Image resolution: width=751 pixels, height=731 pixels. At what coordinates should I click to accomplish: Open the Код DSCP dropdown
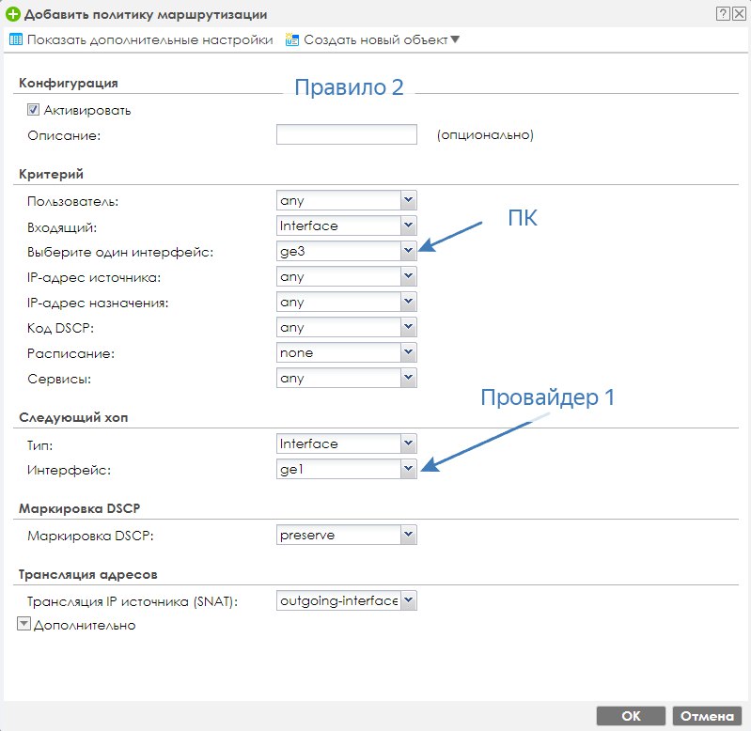(346, 327)
